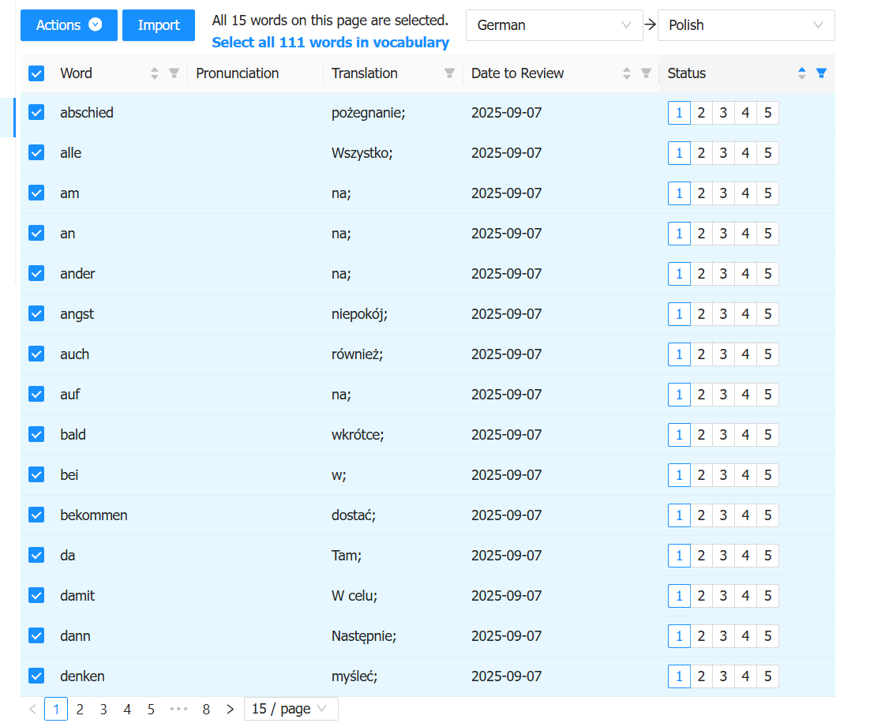Go to page 5
870x723 pixels.
pyautogui.click(x=151, y=709)
